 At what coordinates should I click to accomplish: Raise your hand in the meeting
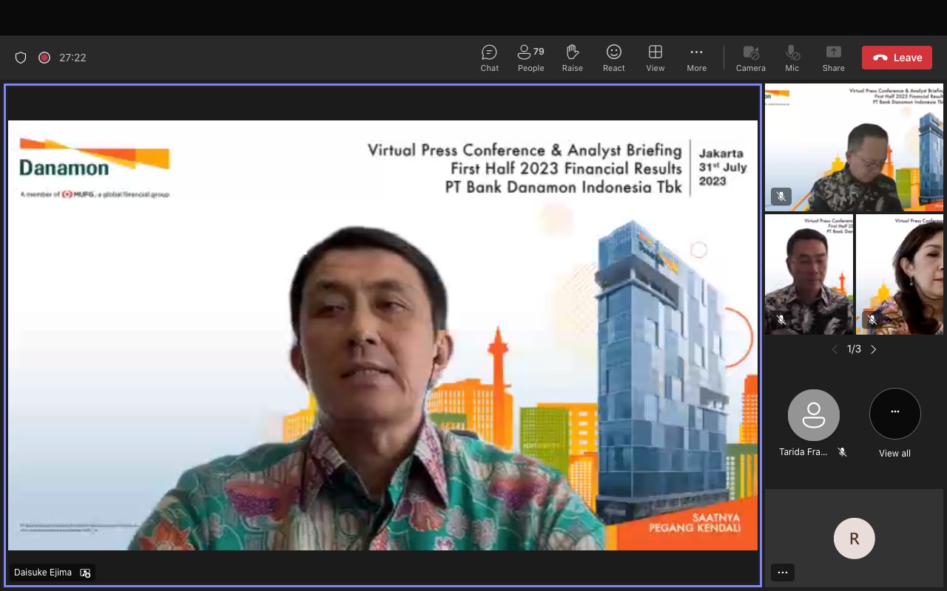click(572, 58)
